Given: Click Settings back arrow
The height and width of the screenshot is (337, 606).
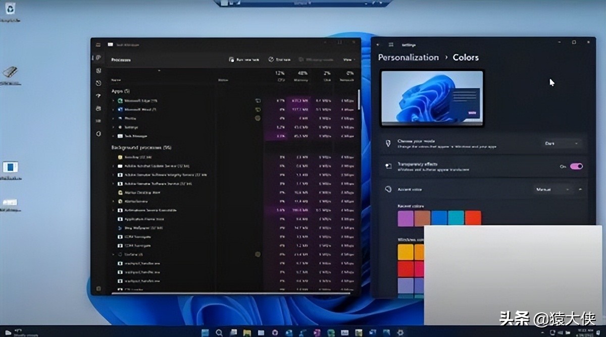Looking at the screenshot, I should [x=379, y=44].
